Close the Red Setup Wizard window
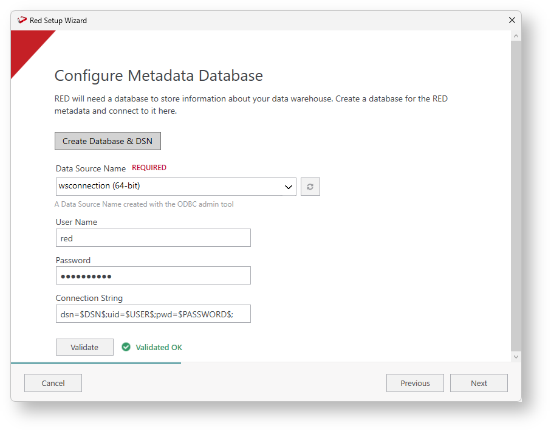 pyautogui.click(x=512, y=20)
